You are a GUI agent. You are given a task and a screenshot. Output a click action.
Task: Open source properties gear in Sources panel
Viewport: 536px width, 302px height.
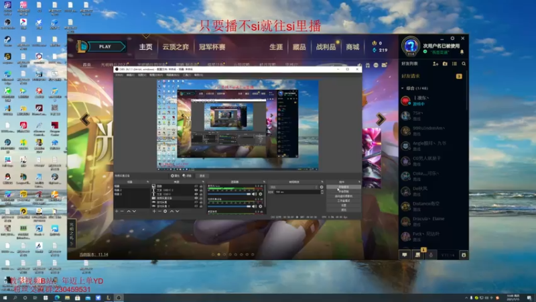click(x=165, y=211)
